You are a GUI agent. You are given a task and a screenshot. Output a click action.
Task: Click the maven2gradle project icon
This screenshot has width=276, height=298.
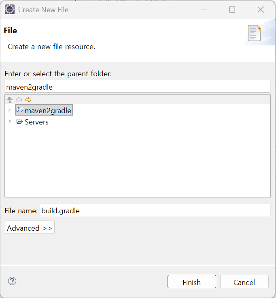point(19,110)
